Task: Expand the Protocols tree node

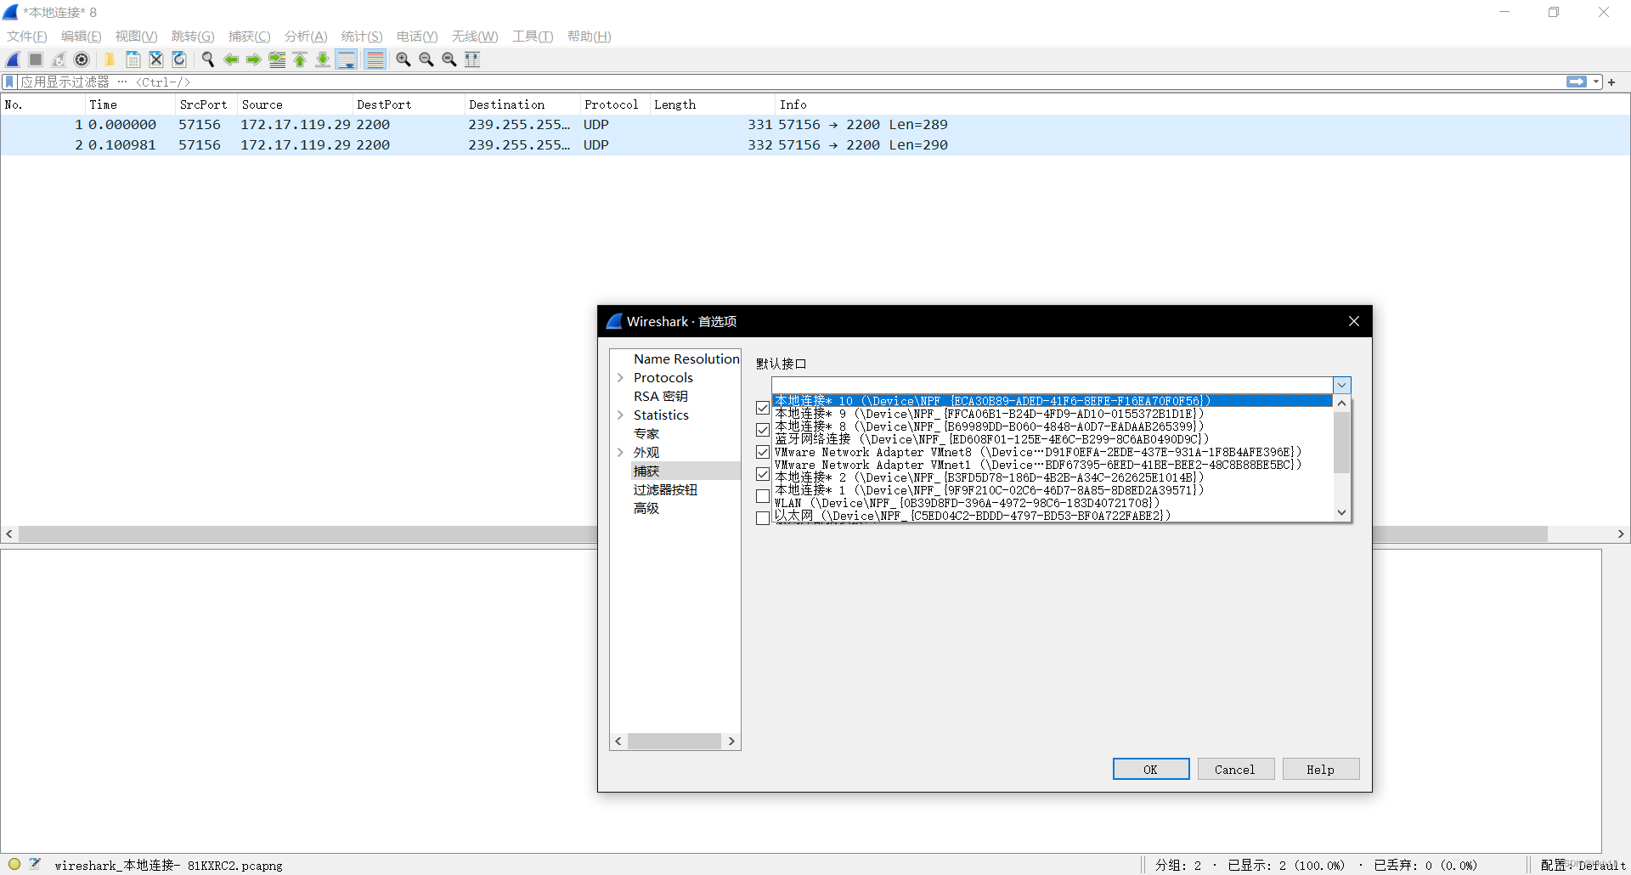Action: (620, 378)
